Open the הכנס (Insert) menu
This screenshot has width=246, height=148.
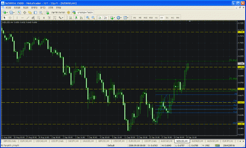point(26,8)
